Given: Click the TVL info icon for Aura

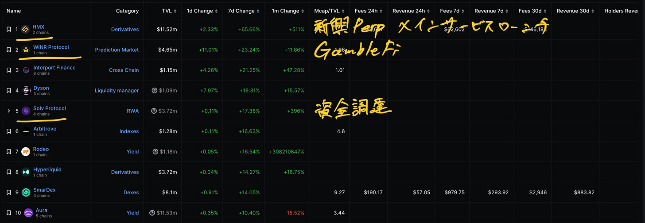Looking at the screenshot, I should (152, 213).
